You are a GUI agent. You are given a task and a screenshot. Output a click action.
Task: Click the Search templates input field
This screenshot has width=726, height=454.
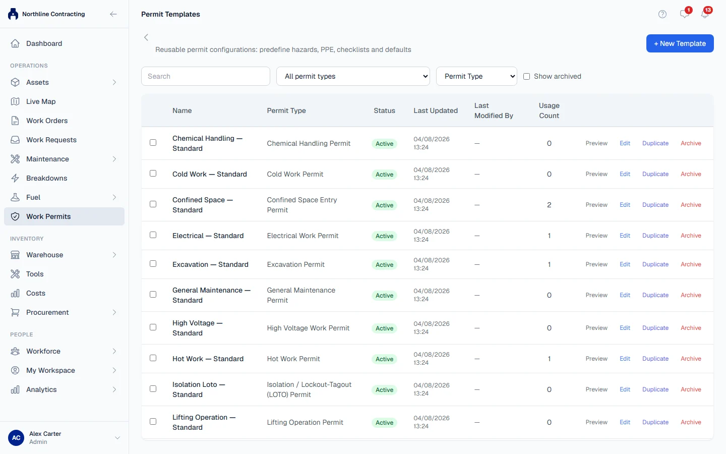(206, 76)
